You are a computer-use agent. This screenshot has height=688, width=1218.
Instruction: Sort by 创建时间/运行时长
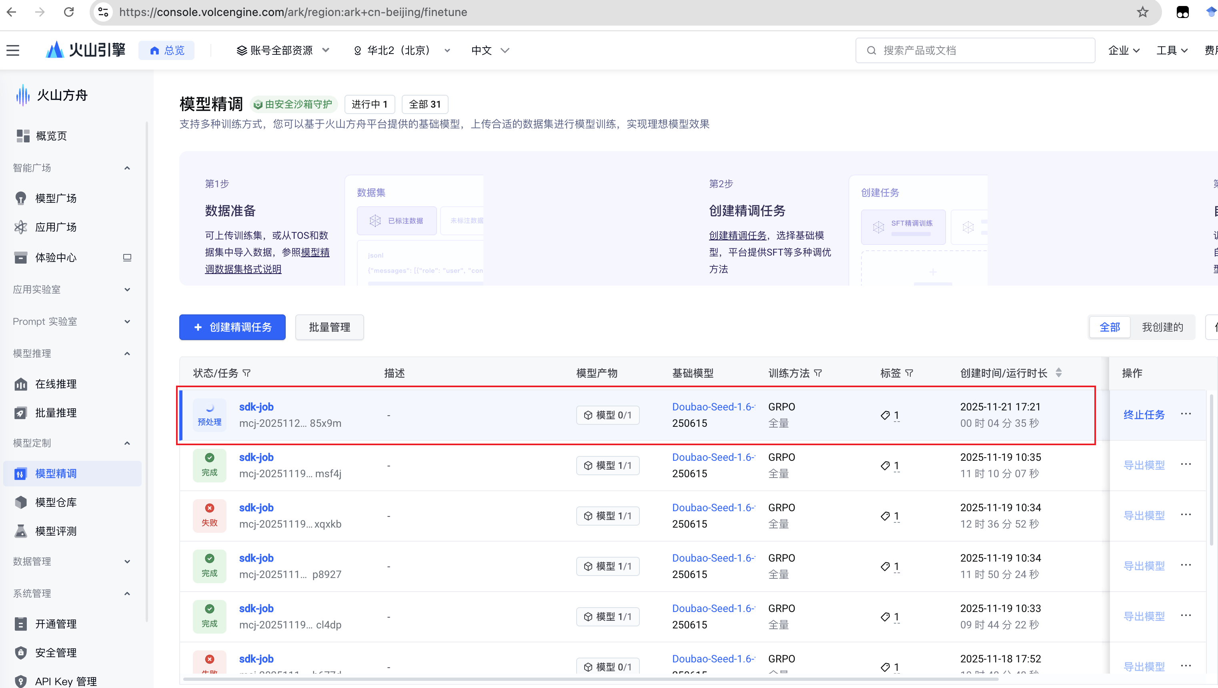coord(1059,373)
